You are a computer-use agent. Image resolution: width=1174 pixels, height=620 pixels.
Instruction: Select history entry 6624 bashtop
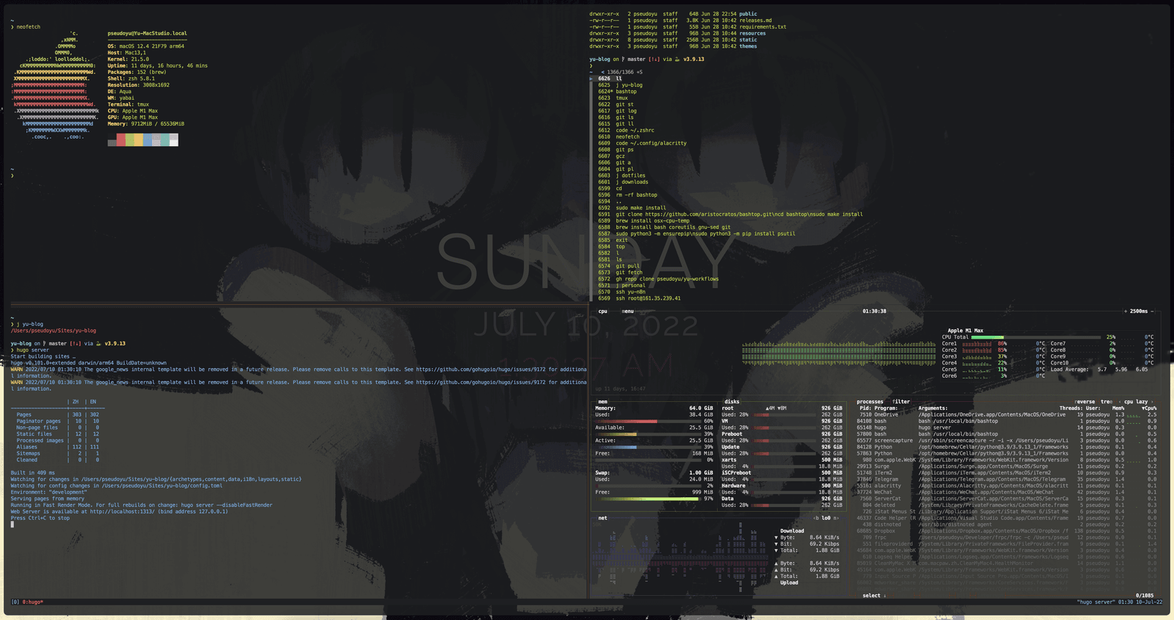617,92
